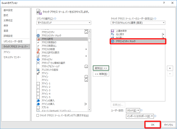
Task: Select the アクセス許可 command row
Action: tap(62, 39)
